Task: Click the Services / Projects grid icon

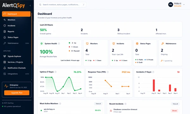Action: (5, 62)
